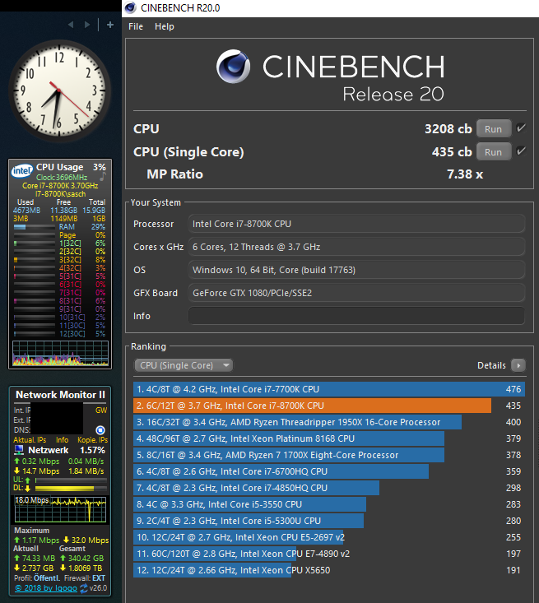Click the UL upload bar
Image resolution: width=539 pixels, height=603 pixels.
tap(71, 480)
